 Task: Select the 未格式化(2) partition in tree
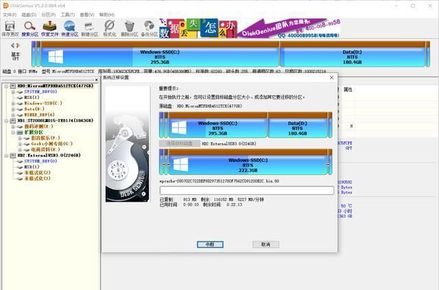coord(37,173)
